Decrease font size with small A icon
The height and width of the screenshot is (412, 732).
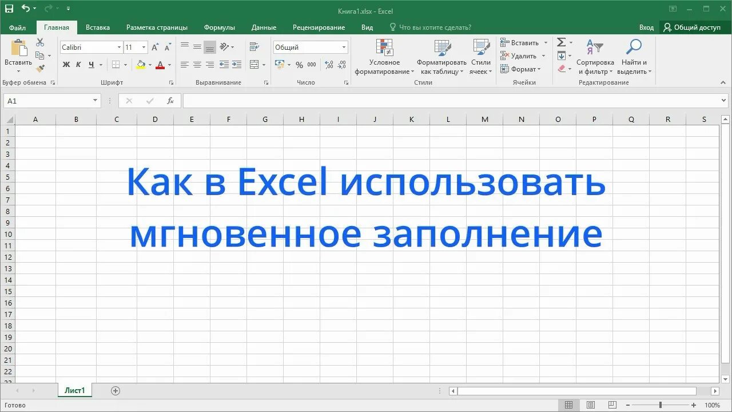click(x=167, y=47)
